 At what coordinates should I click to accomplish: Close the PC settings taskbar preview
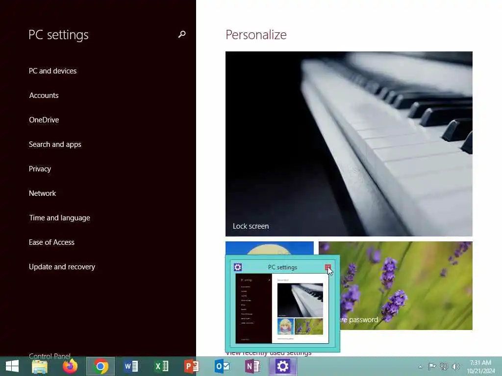pyautogui.click(x=328, y=267)
